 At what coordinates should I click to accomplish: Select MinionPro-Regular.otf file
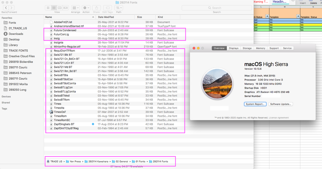tap(67, 47)
